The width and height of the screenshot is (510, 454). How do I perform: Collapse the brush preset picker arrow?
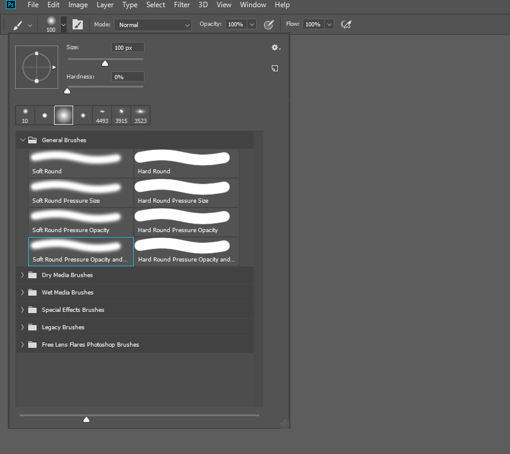[64, 25]
